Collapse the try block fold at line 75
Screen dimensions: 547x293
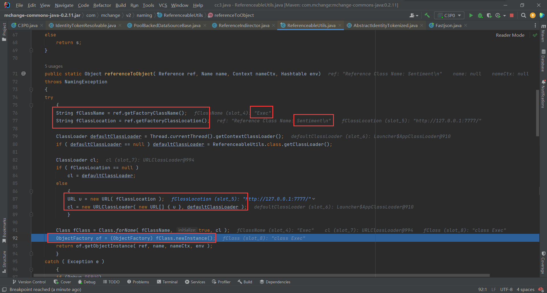pos(31,105)
